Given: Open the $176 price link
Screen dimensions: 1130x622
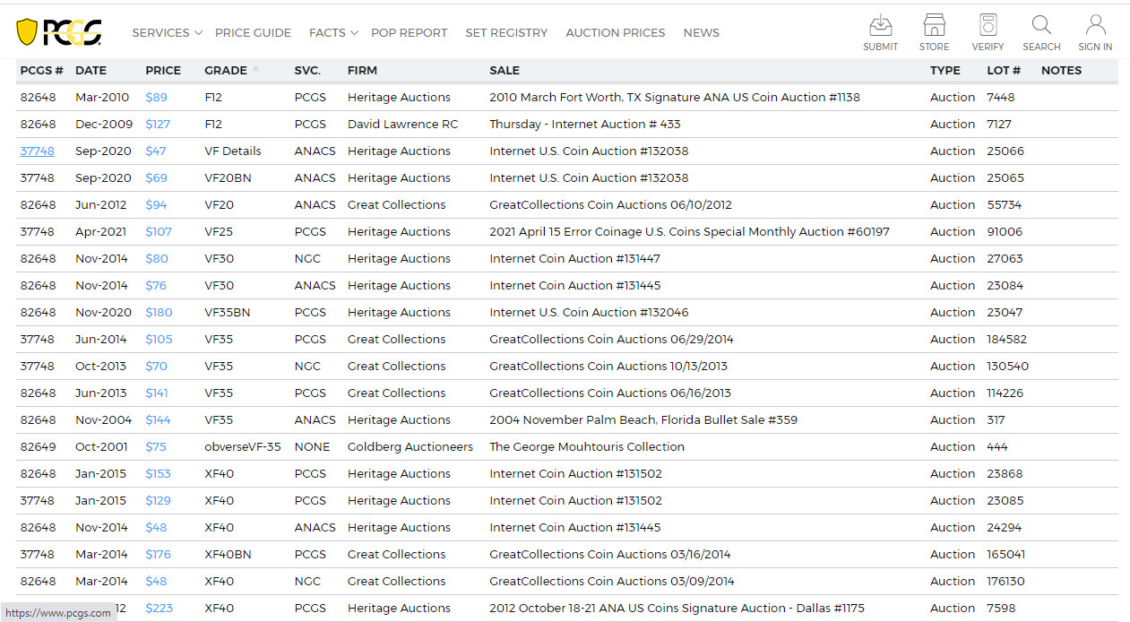Looking at the screenshot, I should 158,554.
